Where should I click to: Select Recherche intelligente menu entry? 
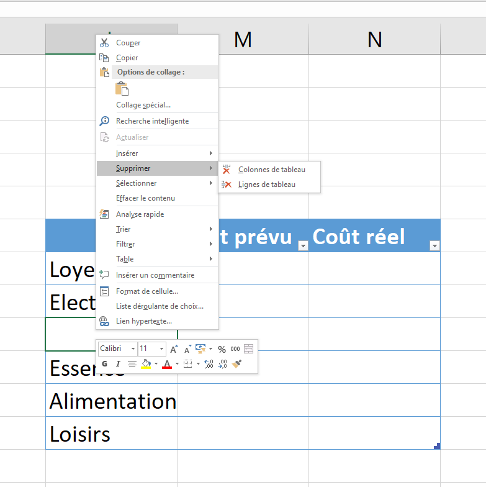pos(158,121)
